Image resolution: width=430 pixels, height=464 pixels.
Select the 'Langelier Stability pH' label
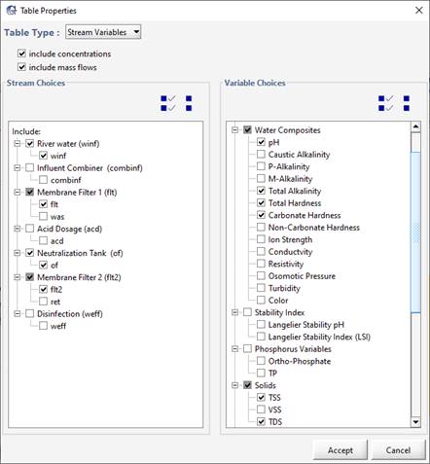306,325
